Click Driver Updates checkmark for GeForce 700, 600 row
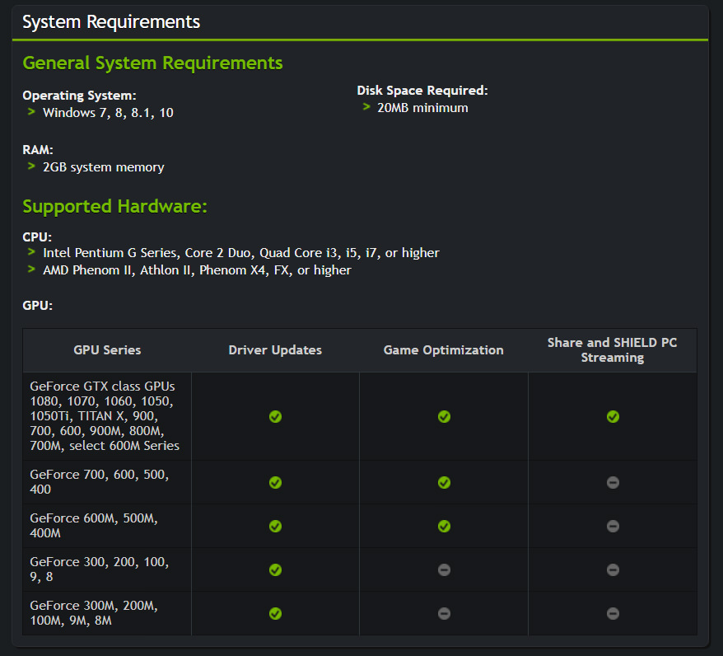 (275, 482)
